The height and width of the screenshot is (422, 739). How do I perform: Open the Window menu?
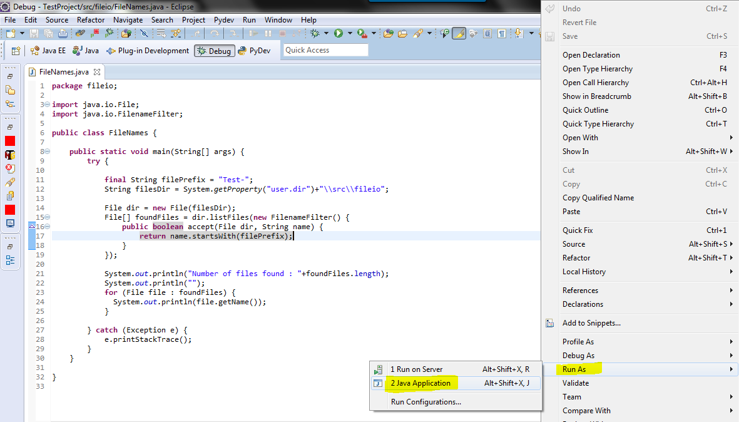point(278,19)
